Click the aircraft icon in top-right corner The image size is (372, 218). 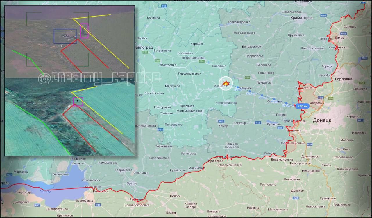[363, 3]
